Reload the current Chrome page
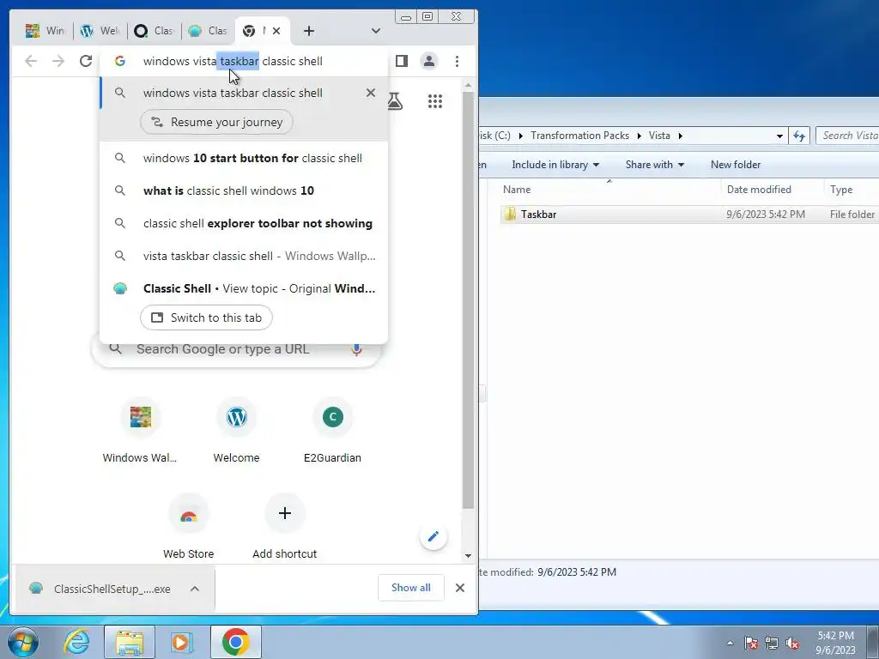 (x=86, y=61)
